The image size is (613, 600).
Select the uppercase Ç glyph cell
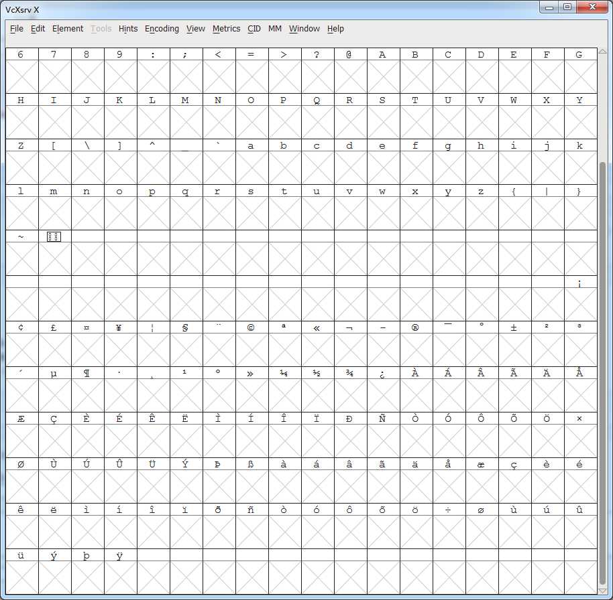tap(55, 435)
